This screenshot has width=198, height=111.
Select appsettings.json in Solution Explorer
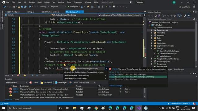(x=163, y=61)
